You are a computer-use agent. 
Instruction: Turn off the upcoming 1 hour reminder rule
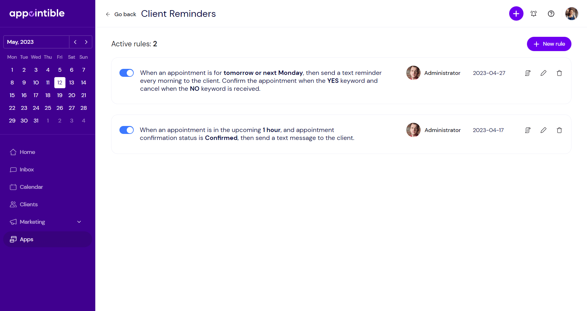(126, 130)
